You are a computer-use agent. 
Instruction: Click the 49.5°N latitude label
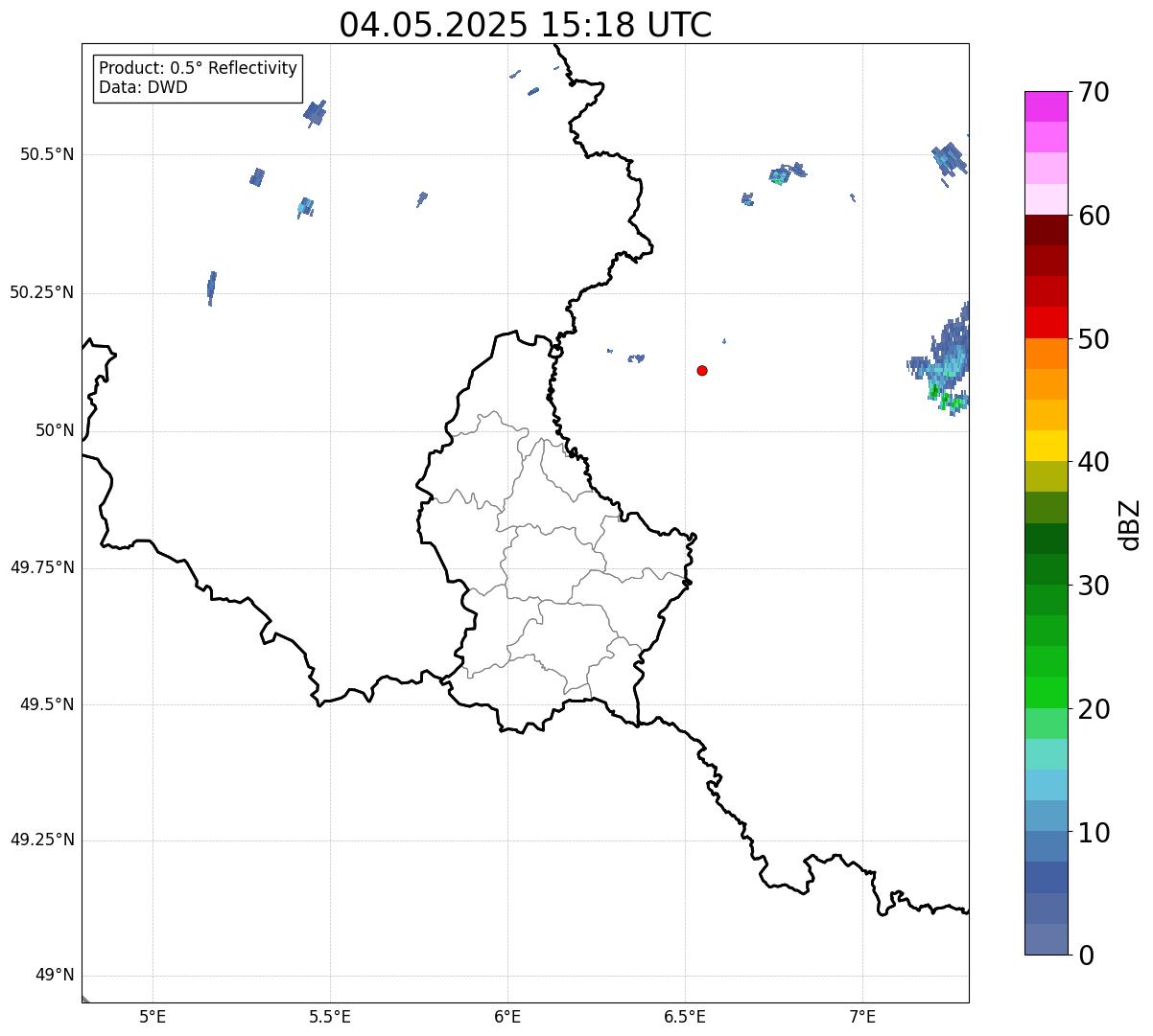point(47,704)
